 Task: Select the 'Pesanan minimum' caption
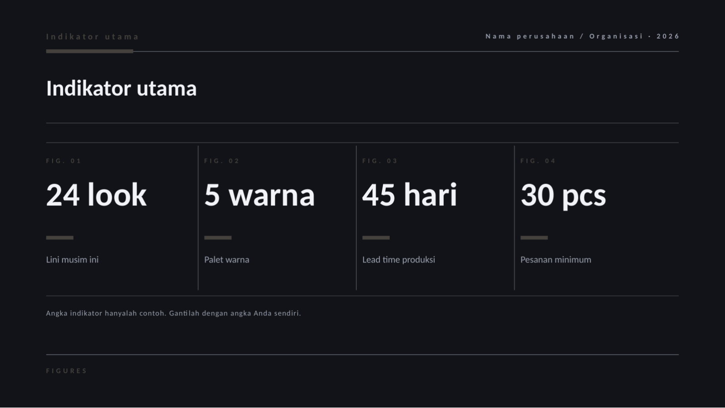tap(556, 260)
